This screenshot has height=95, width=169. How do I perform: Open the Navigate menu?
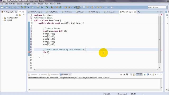pos(27,4)
